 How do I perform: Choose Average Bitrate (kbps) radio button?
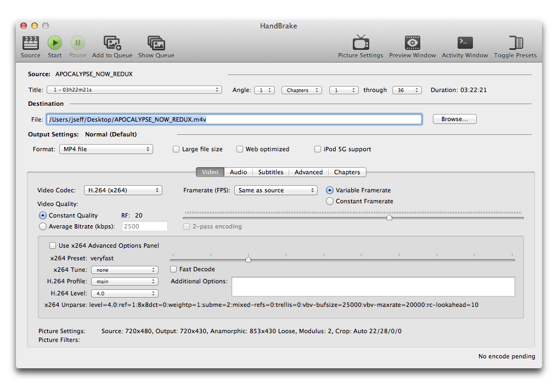pyautogui.click(x=43, y=227)
